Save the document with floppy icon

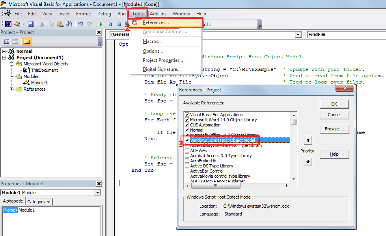click(x=31, y=24)
